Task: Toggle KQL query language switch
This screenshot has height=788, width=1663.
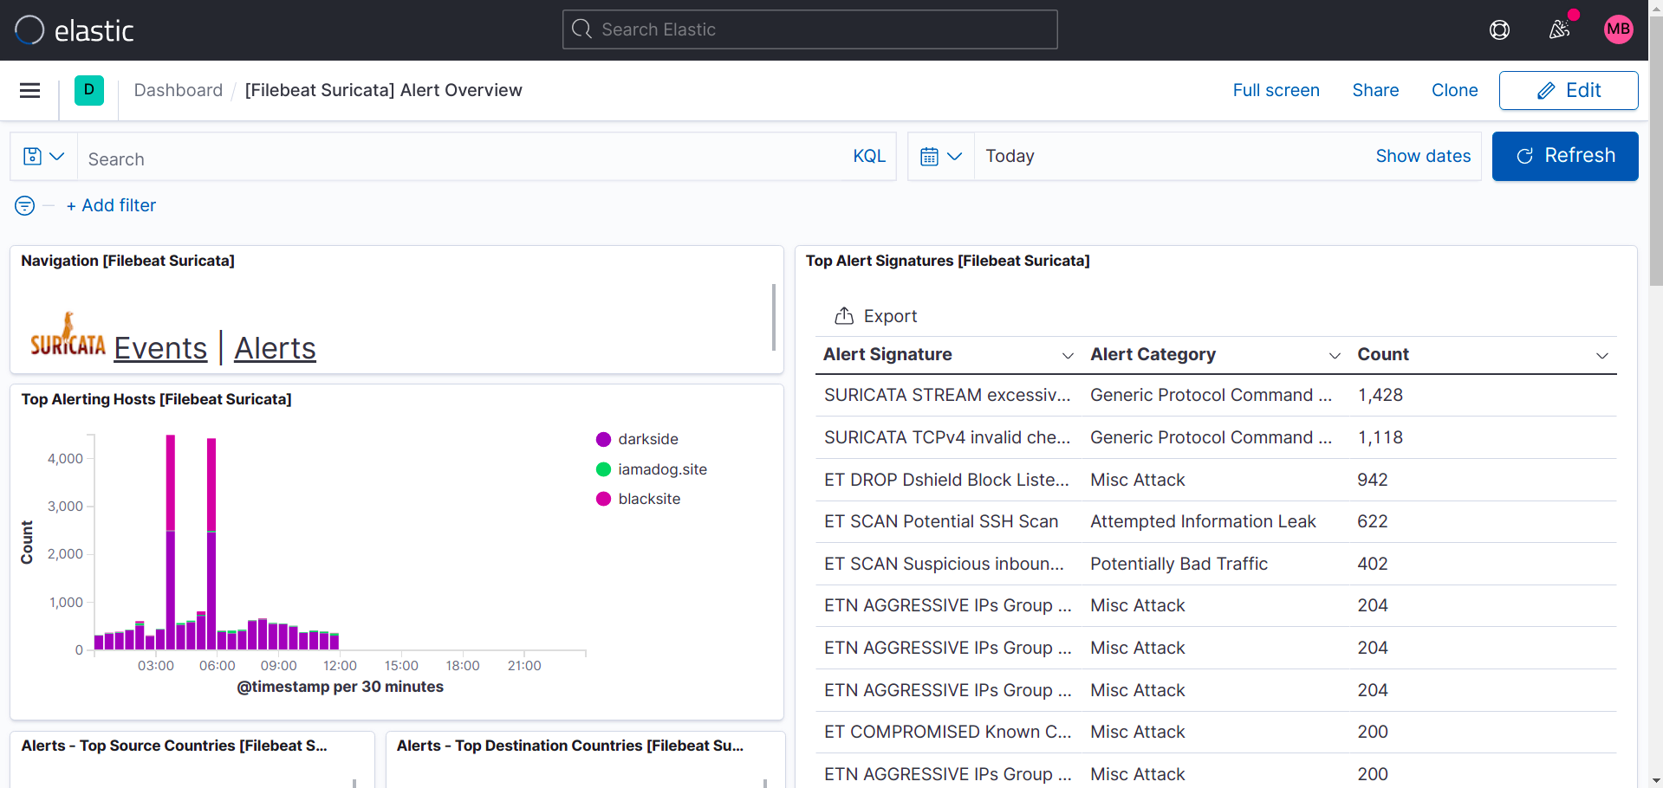Action: point(869,156)
